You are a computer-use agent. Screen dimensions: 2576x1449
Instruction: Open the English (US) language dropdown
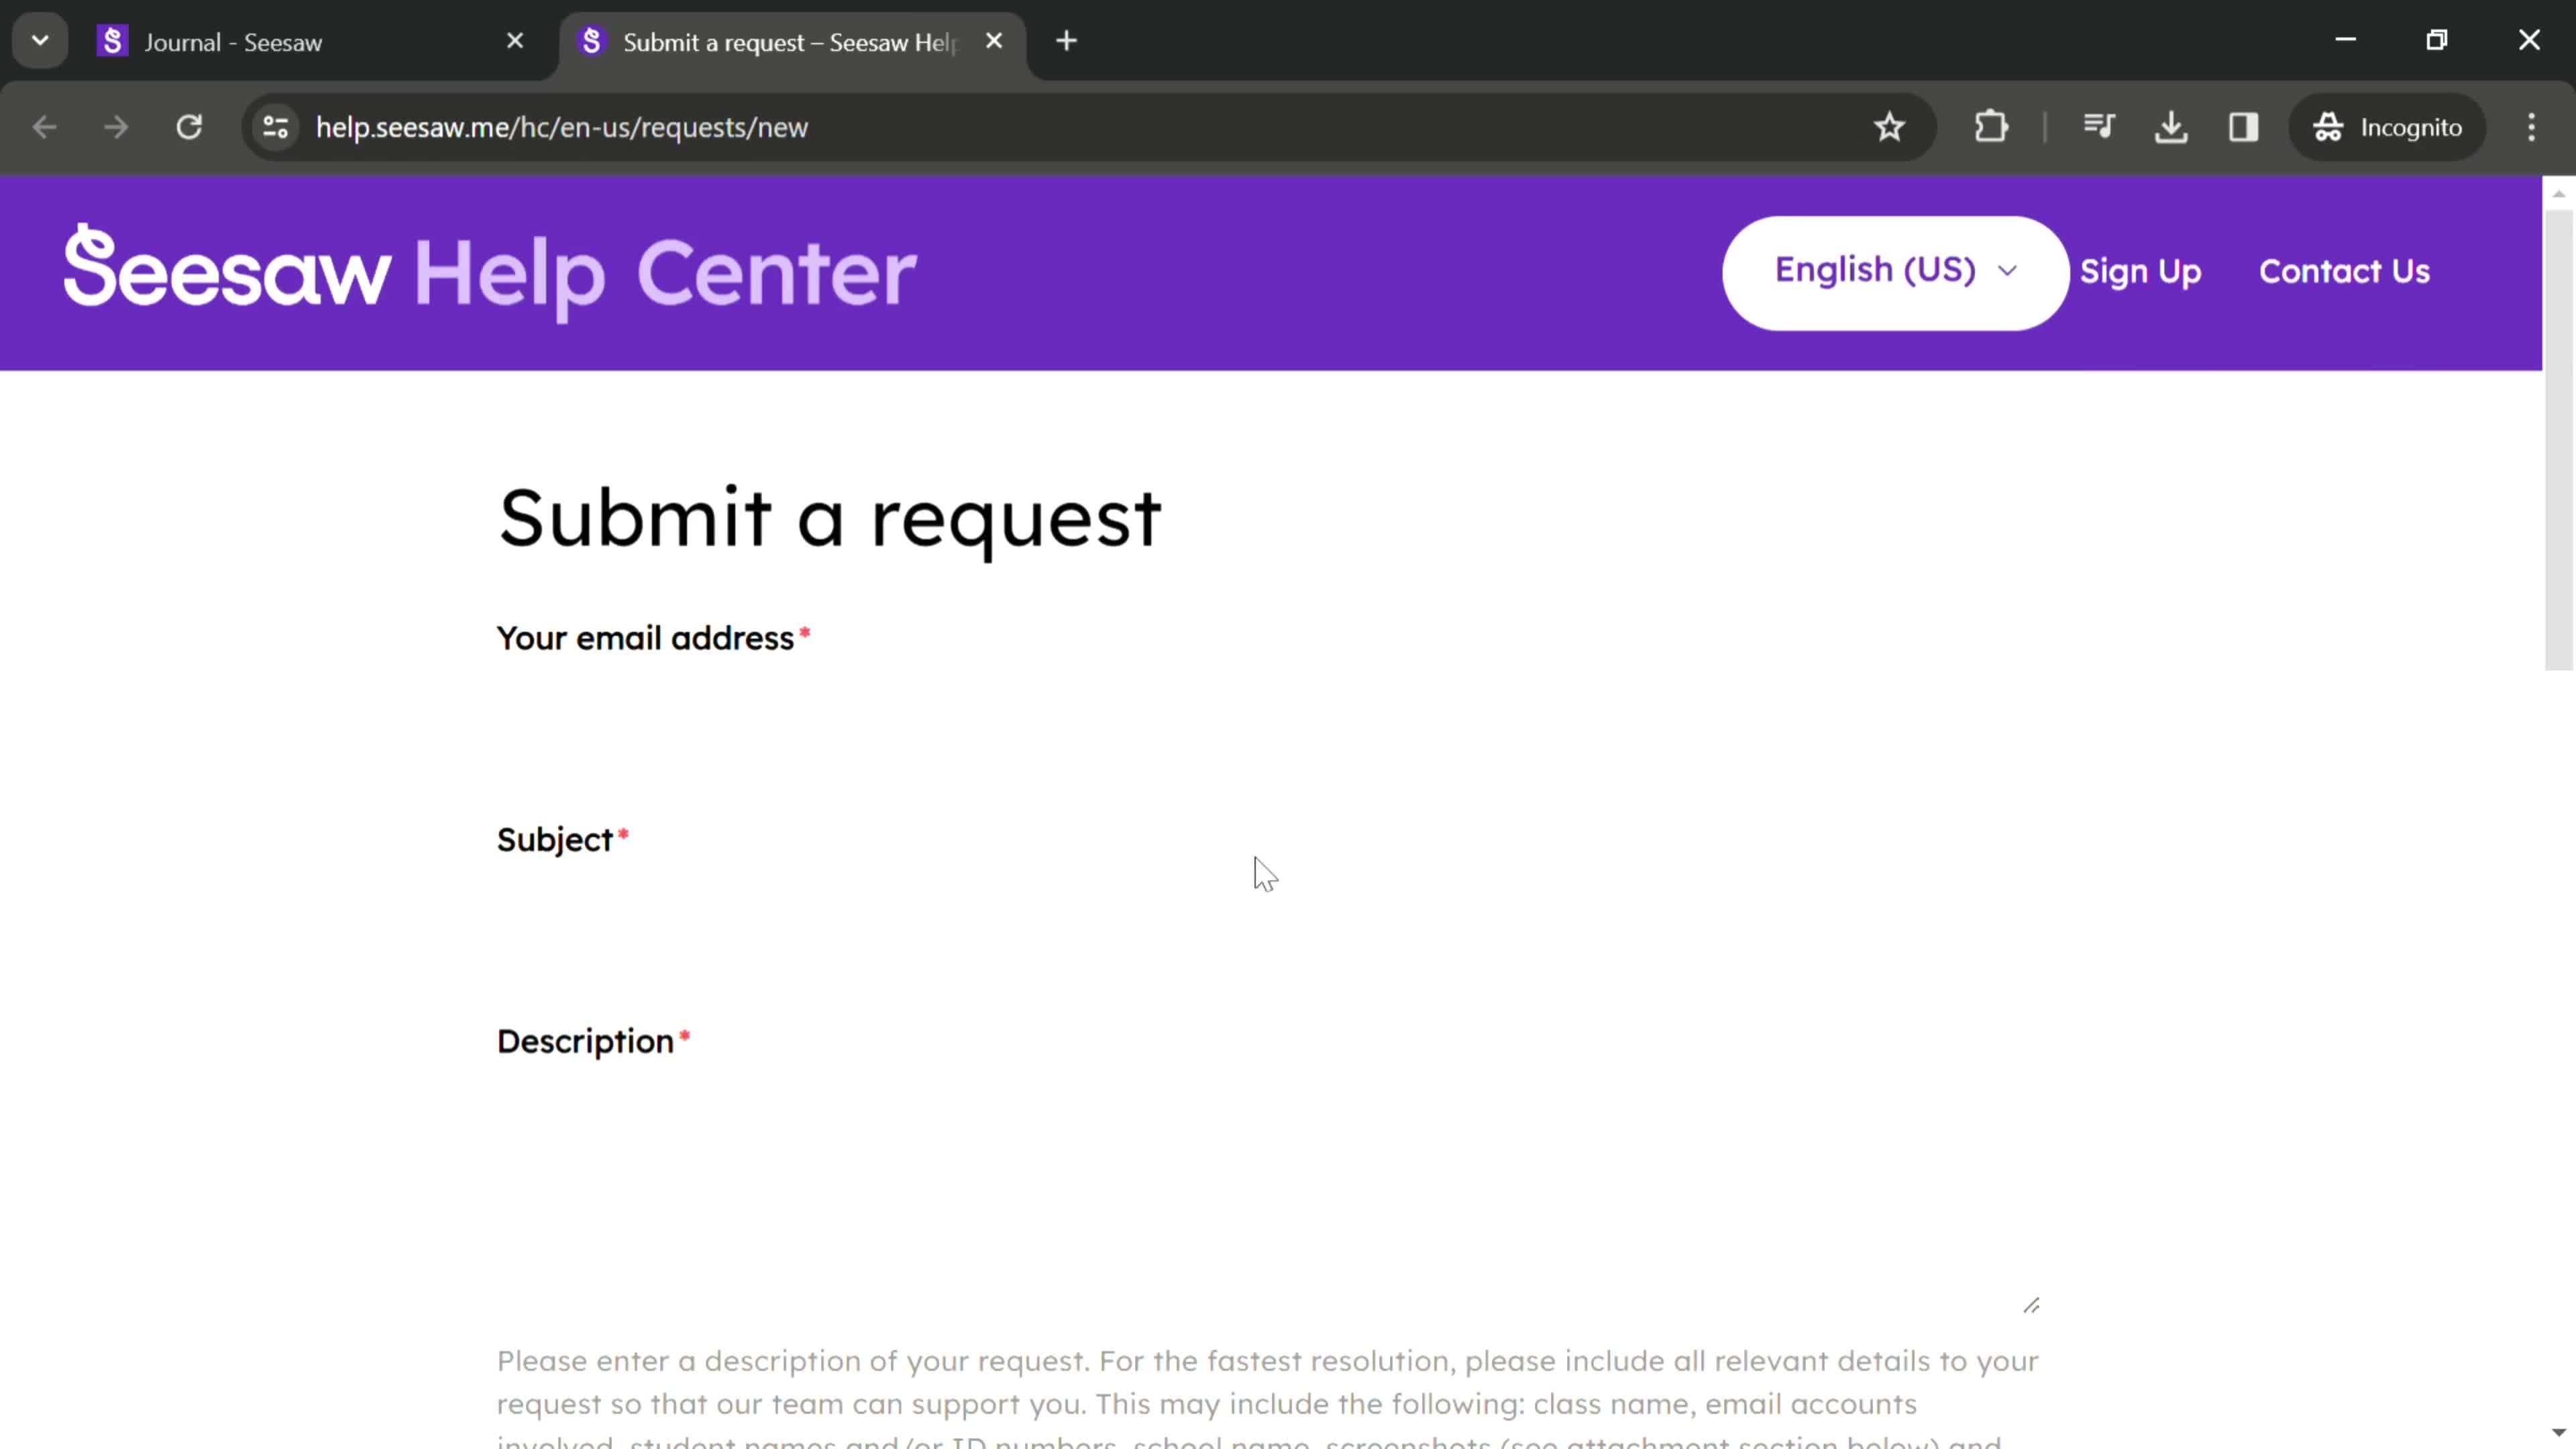pyautogui.click(x=1896, y=271)
